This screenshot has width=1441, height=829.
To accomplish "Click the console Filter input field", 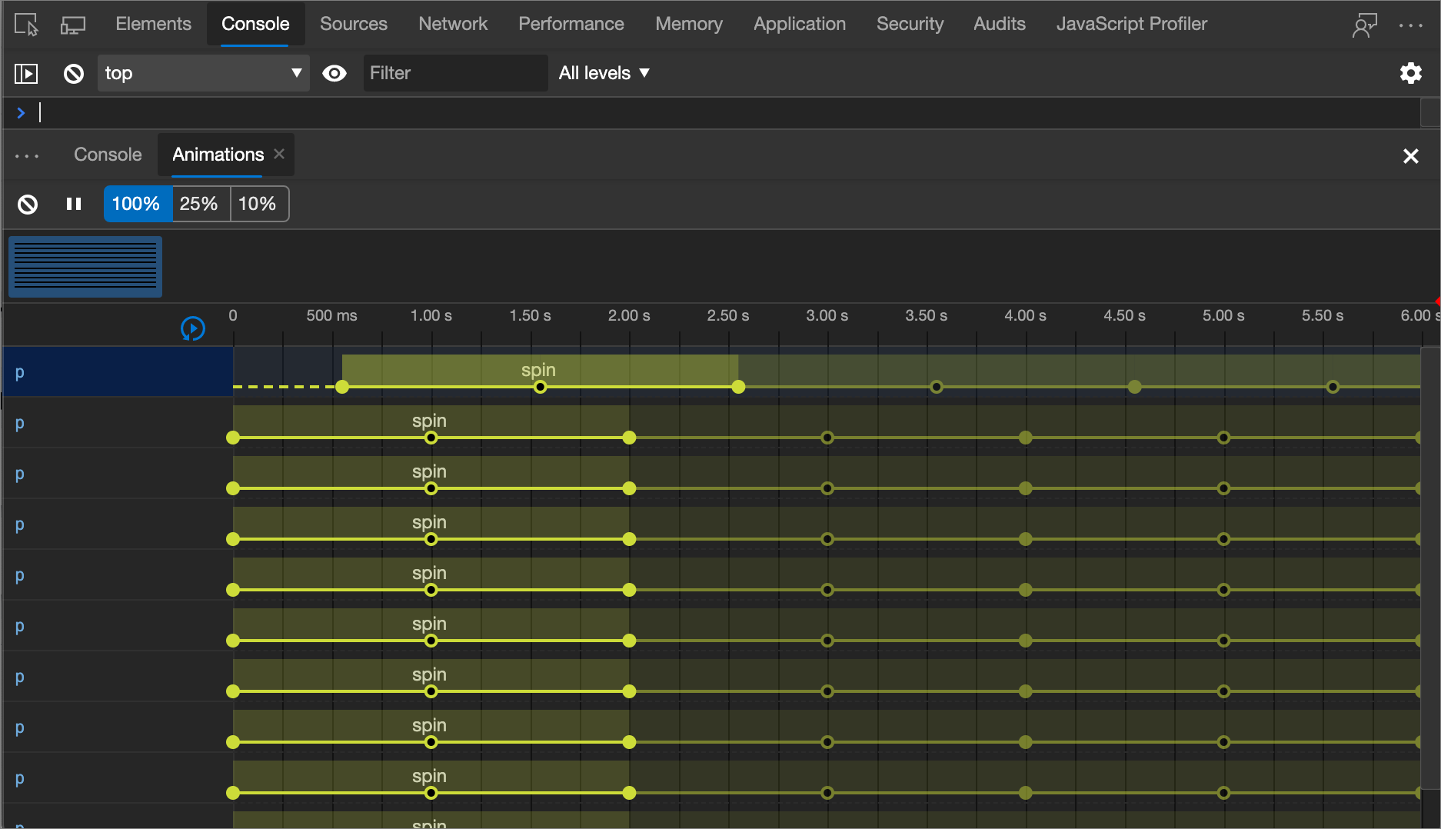I will point(455,73).
